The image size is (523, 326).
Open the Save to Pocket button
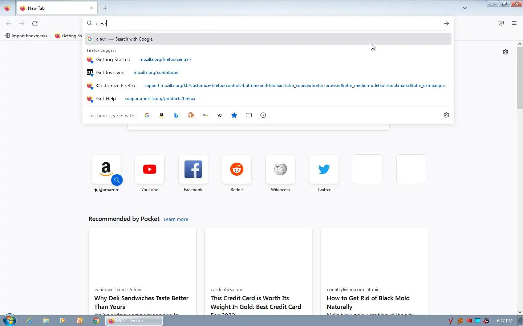501,24
